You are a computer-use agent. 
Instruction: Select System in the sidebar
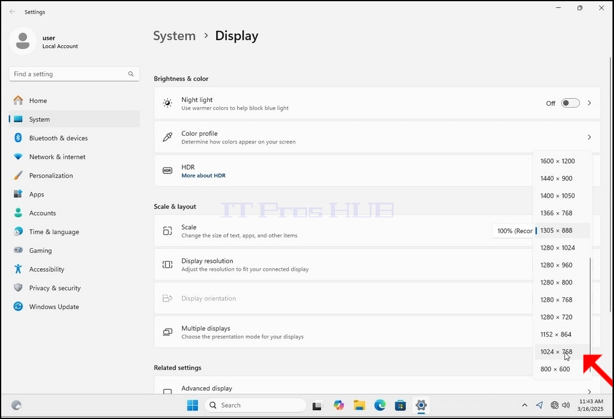[x=74, y=119]
